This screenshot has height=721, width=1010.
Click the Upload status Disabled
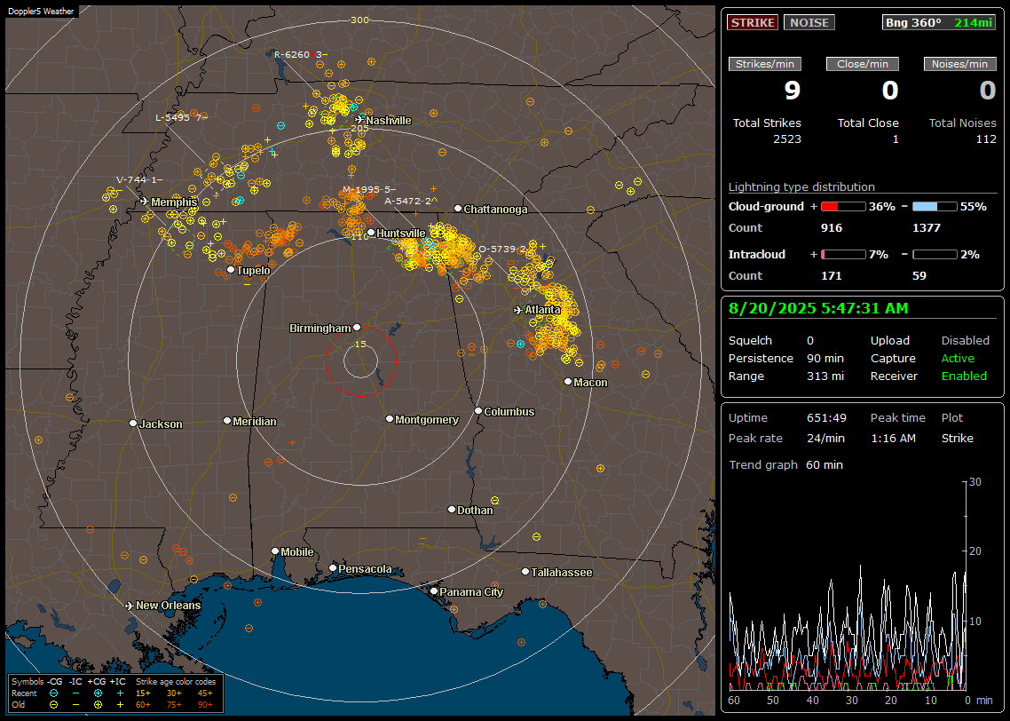pyautogui.click(x=965, y=340)
